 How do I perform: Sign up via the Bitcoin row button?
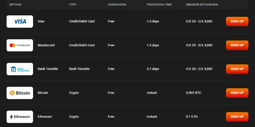coord(237,93)
